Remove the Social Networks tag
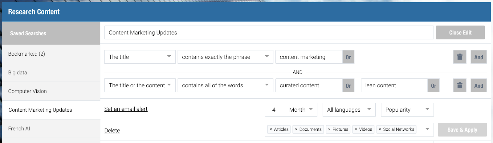Viewport: 493px width, 143px height. pyautogui.click(x=380, y=129)
